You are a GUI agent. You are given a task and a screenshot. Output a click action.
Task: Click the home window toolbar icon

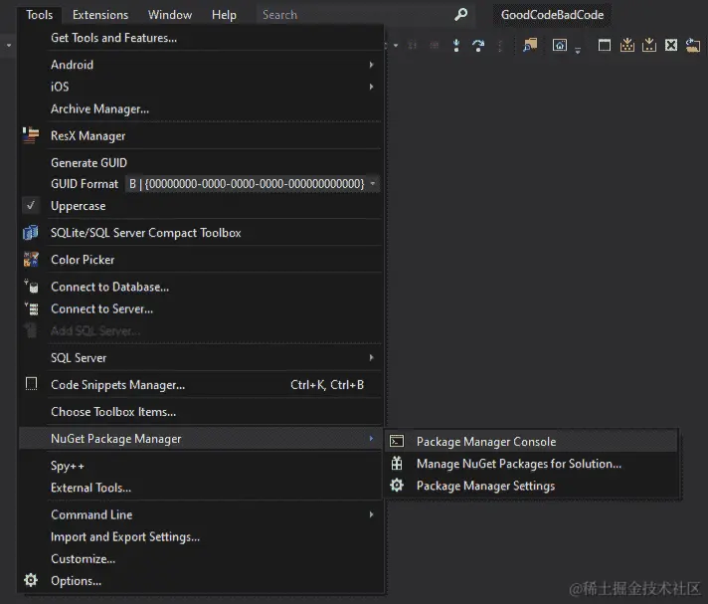[560, 45]
